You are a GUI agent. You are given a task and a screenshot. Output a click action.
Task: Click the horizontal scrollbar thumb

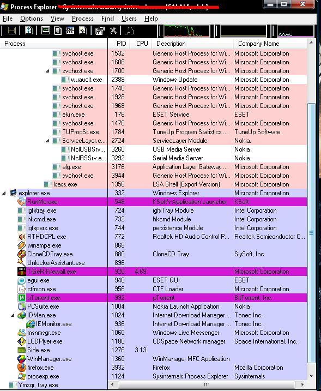point(207,384)
